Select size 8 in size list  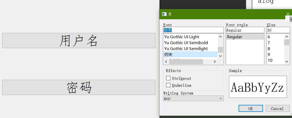(269, 49)
